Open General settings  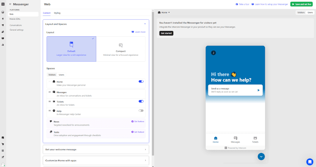tap(17, 30)
